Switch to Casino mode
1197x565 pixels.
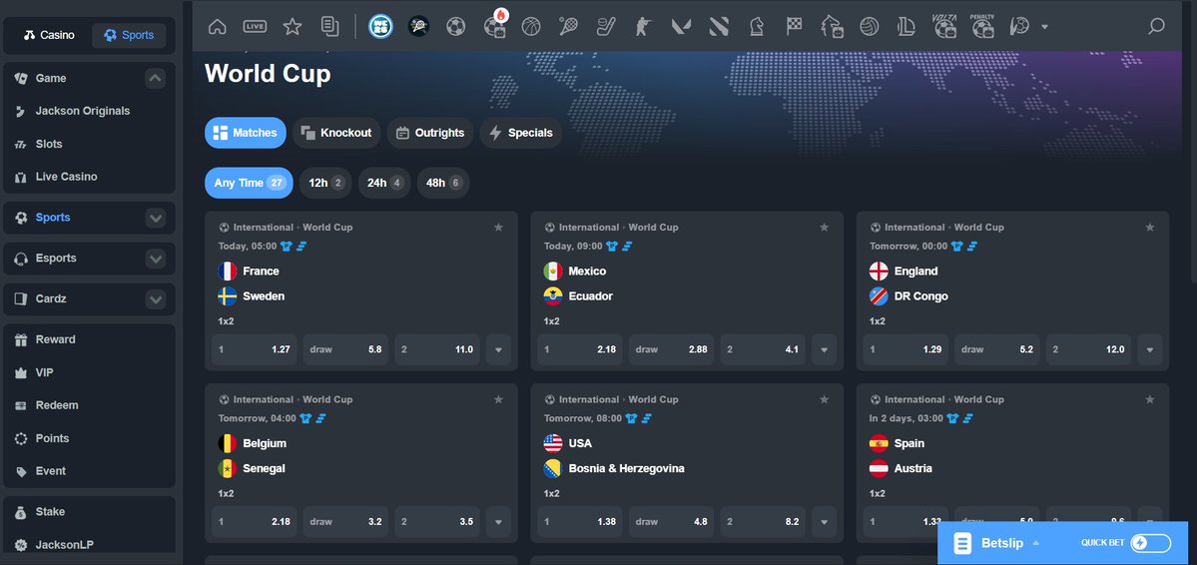pos(49,35)
